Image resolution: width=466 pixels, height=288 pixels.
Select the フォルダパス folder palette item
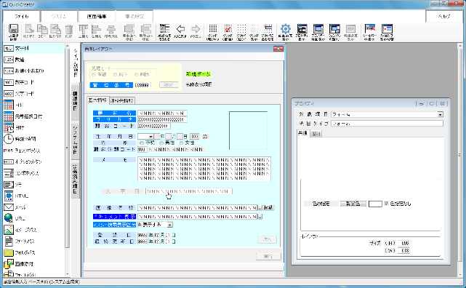(x=20, y=252)
